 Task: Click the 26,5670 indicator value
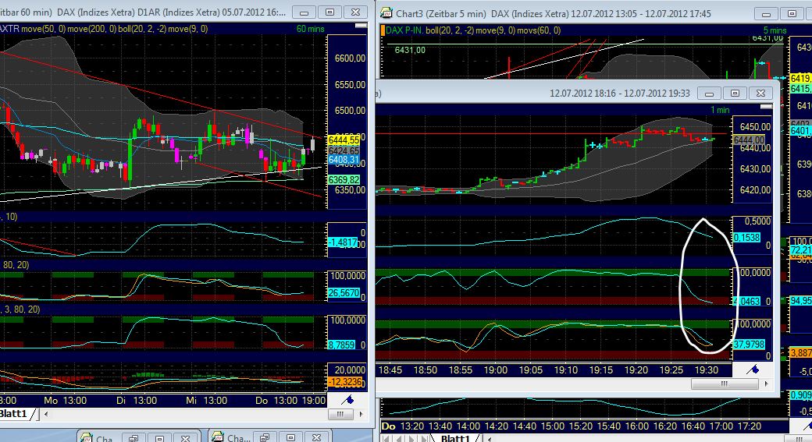point(344,292)
